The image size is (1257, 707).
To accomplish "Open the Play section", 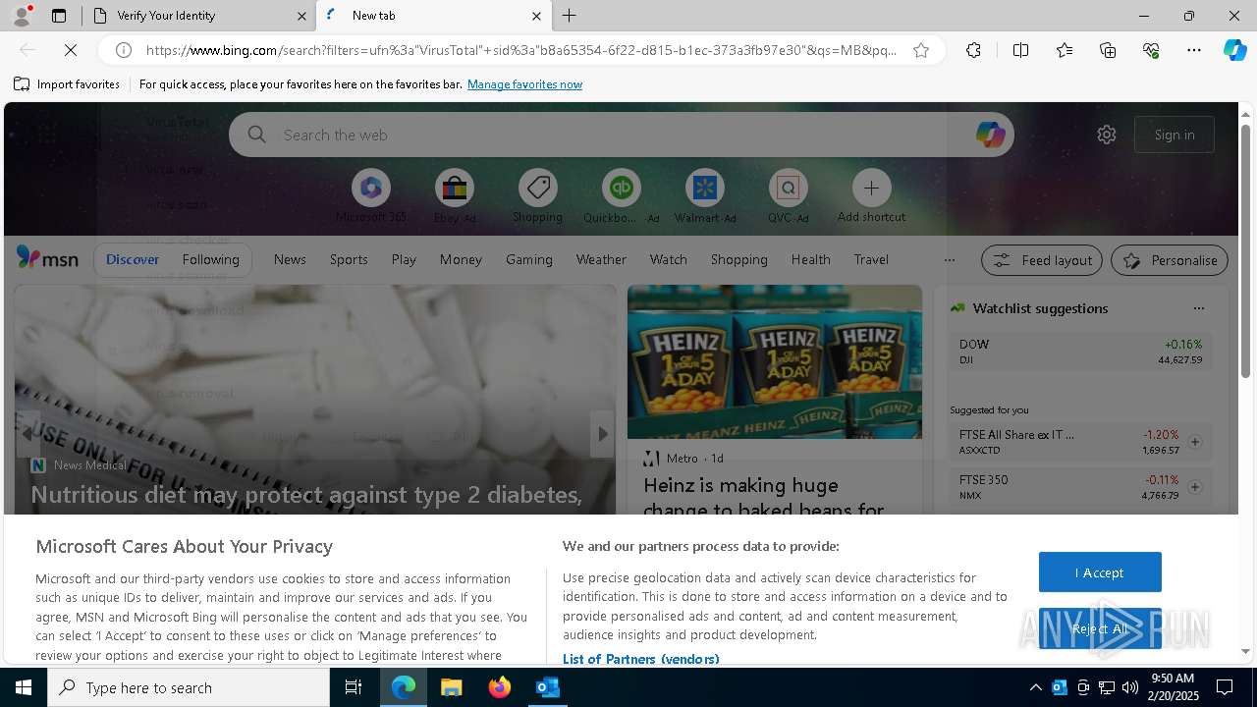I will [x=404, y=259].
